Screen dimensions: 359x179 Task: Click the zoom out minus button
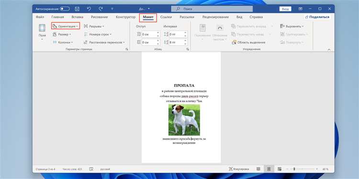(287, 169)
